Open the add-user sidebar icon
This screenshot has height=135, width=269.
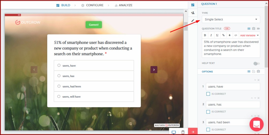pos(193,13)
